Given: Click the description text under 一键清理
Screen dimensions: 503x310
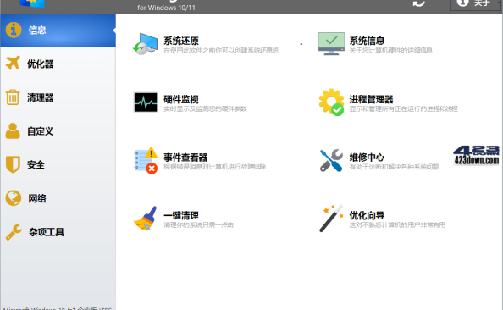Looking at the screenshot, I should pyautogui.click(x=198, y=225).
